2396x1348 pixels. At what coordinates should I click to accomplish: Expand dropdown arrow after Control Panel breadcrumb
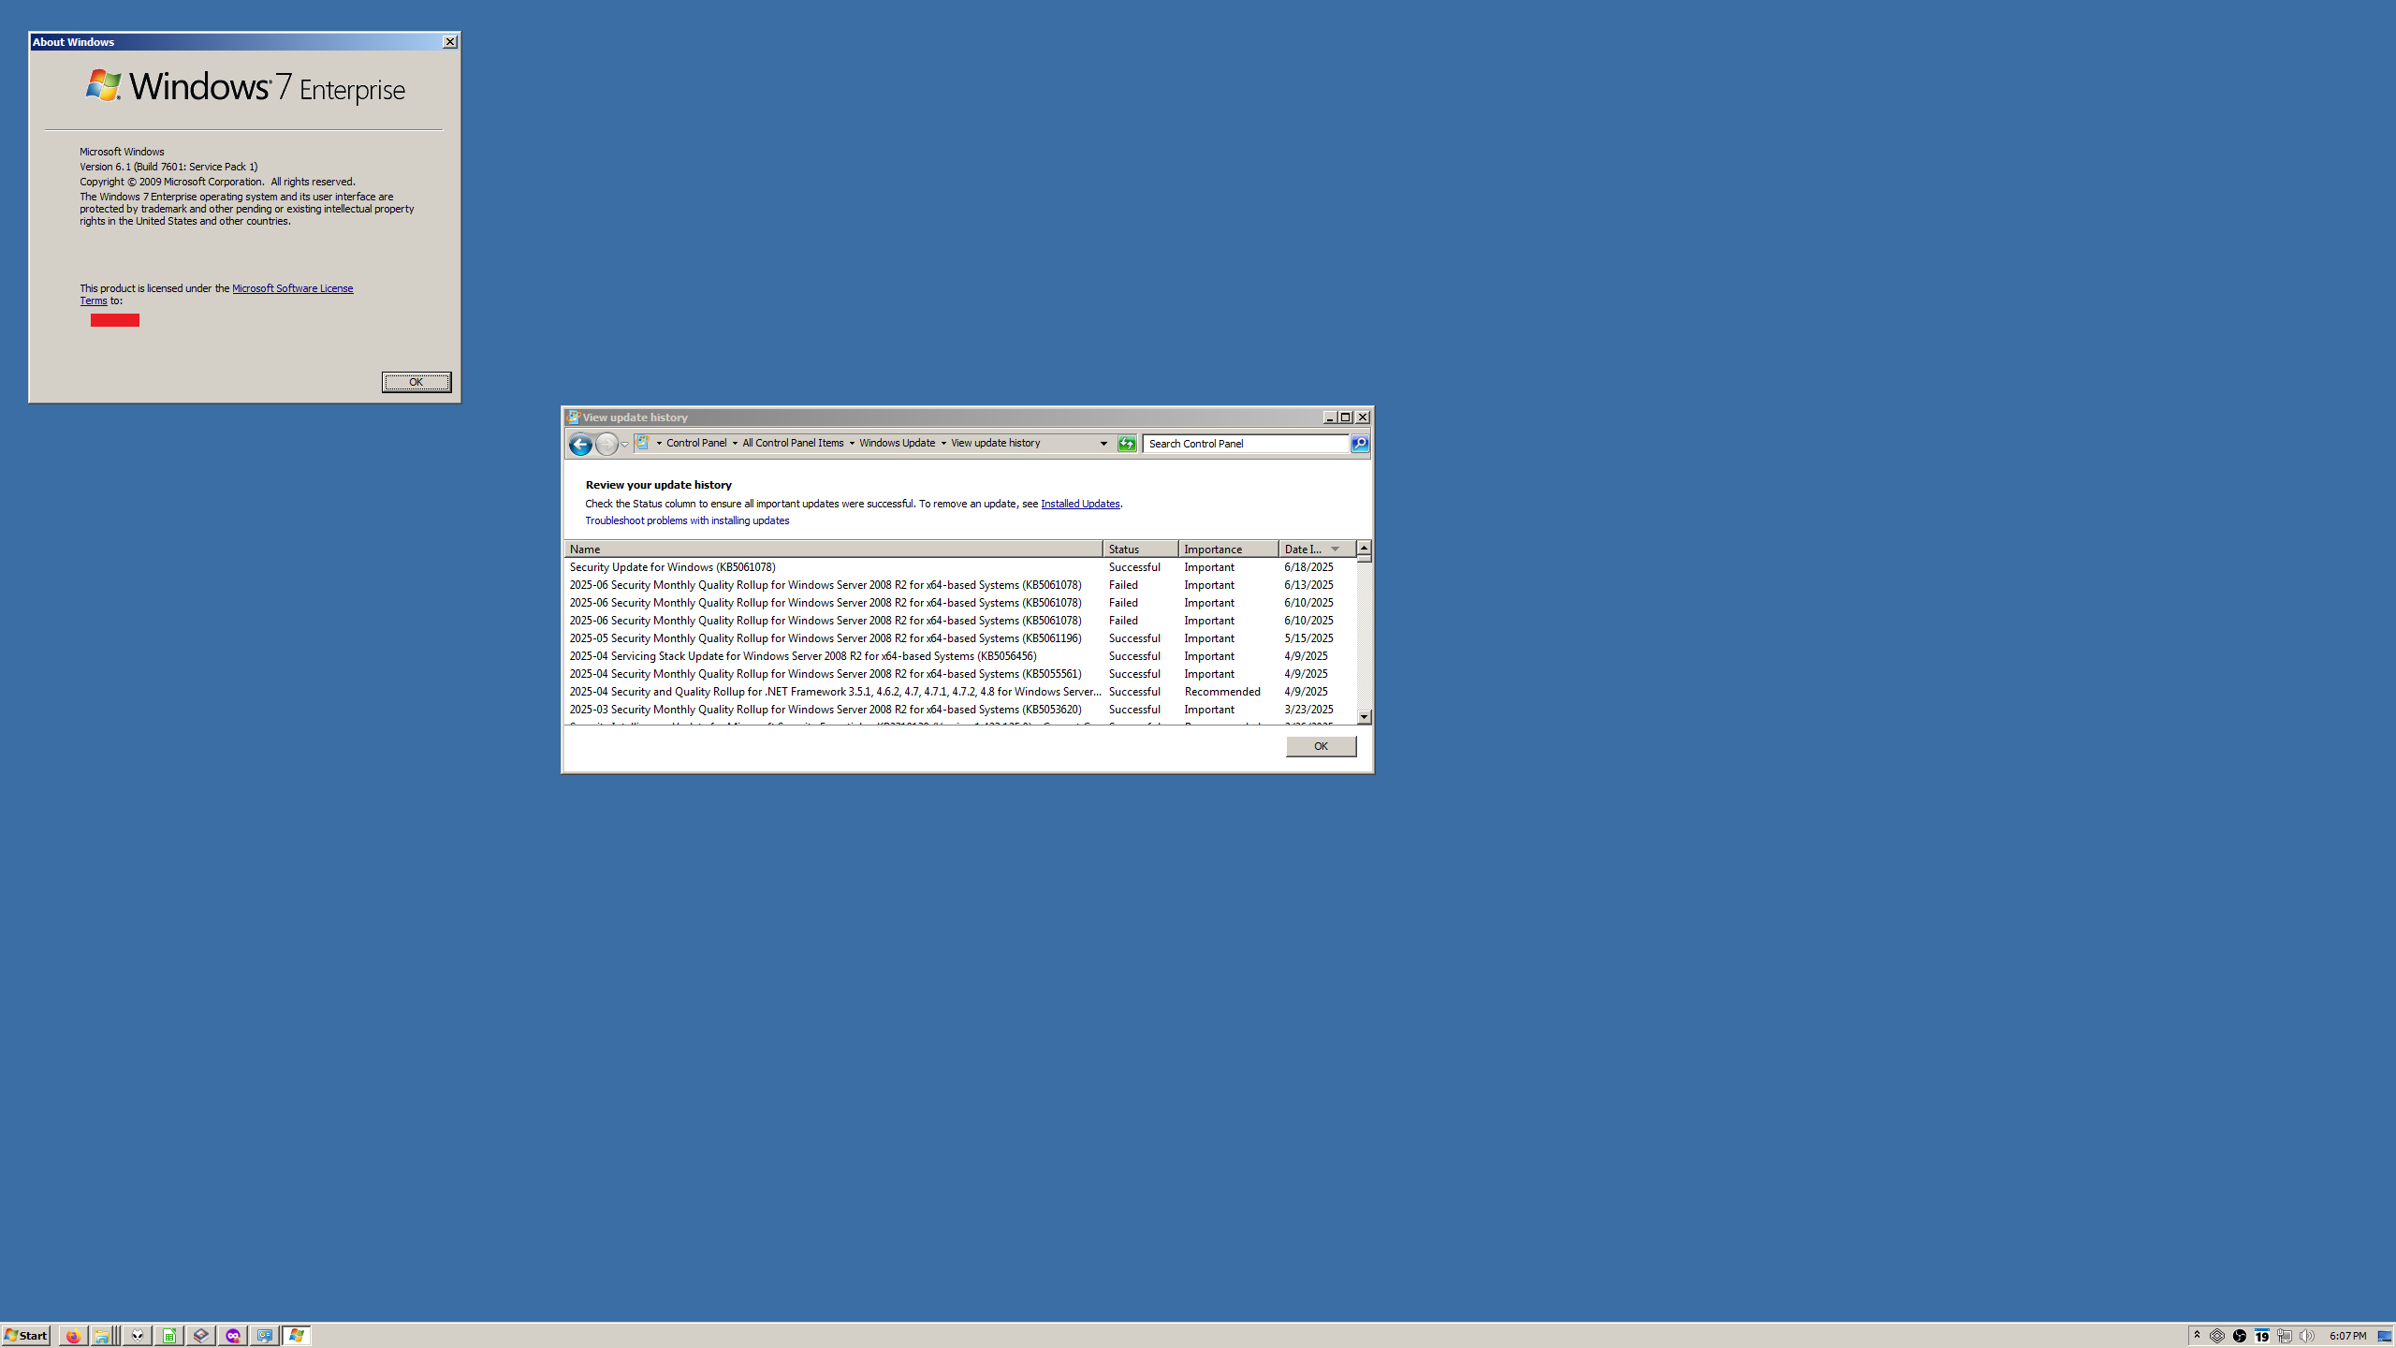tap(735, 444)
